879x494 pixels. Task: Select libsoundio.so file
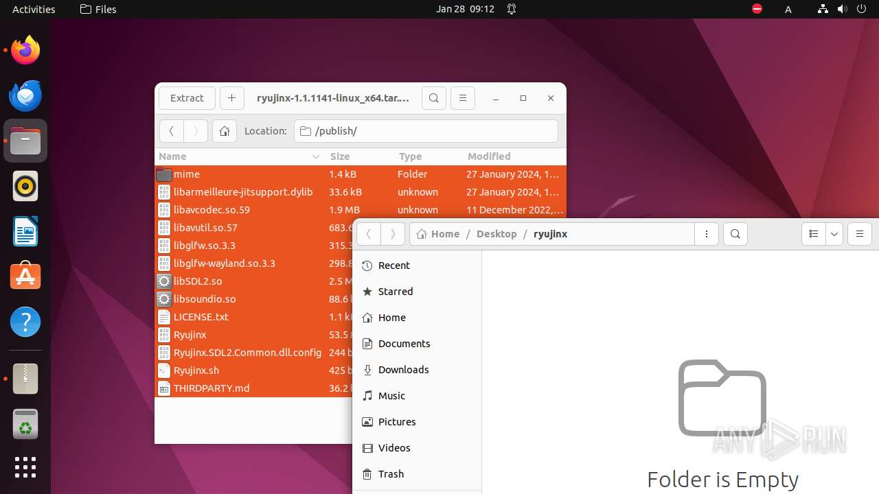254,299
